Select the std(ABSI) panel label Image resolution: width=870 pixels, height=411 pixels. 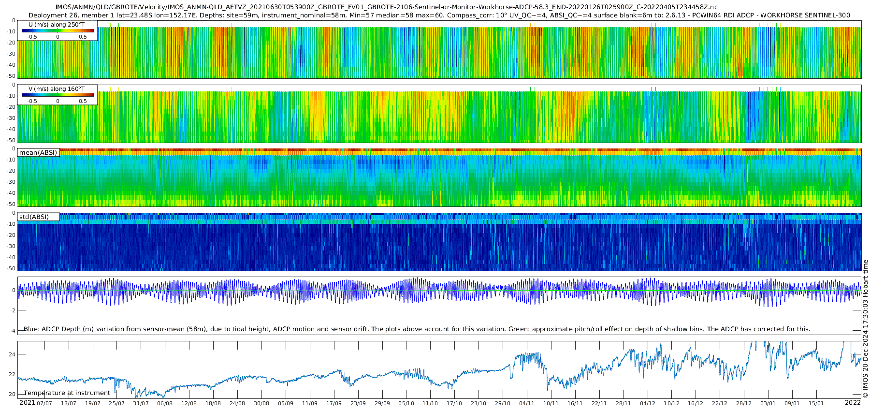[x=38, y=217]
